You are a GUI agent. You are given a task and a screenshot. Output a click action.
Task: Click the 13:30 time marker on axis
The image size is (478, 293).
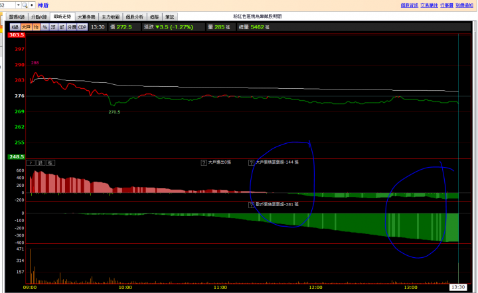click(458, 287)
